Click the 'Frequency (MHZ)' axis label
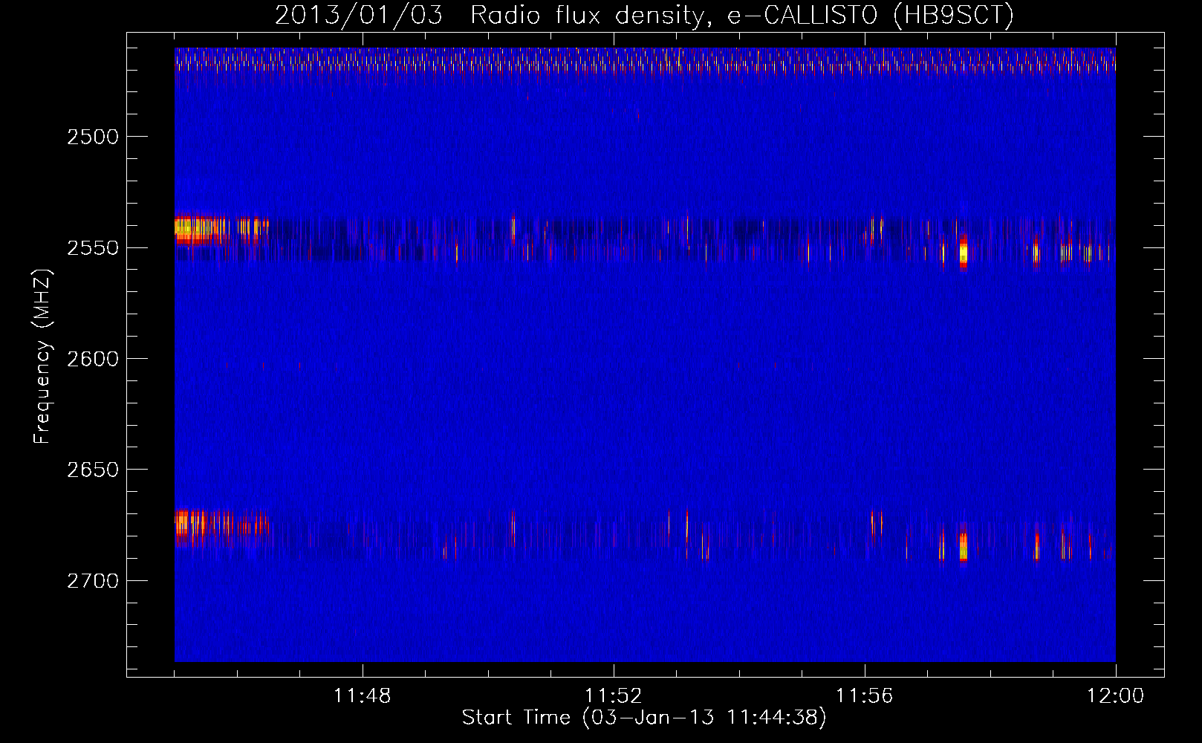This screenshot has width=1202, height=743. pos(42,357)
